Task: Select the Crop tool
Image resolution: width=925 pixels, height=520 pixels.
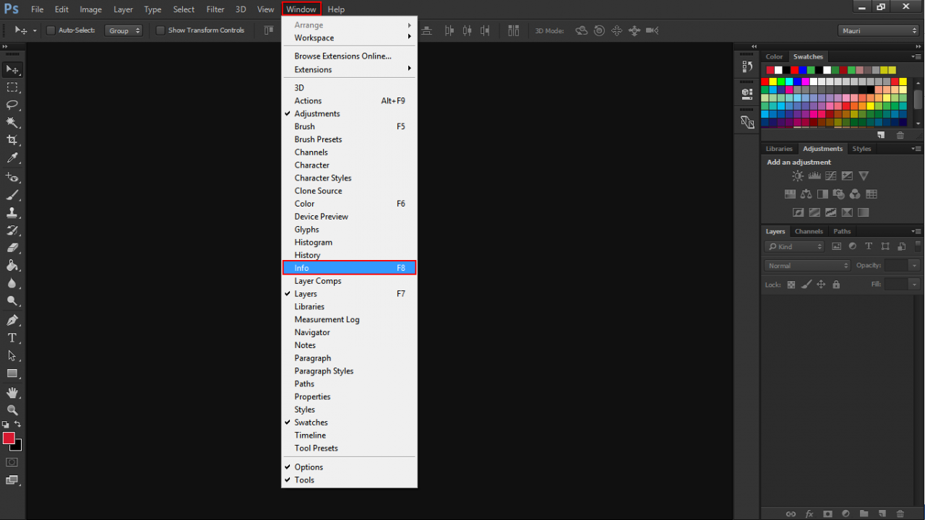Action: [12, 140]
